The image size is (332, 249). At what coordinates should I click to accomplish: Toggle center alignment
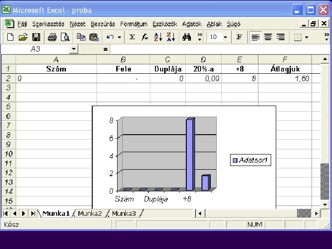tap(268, 37)
